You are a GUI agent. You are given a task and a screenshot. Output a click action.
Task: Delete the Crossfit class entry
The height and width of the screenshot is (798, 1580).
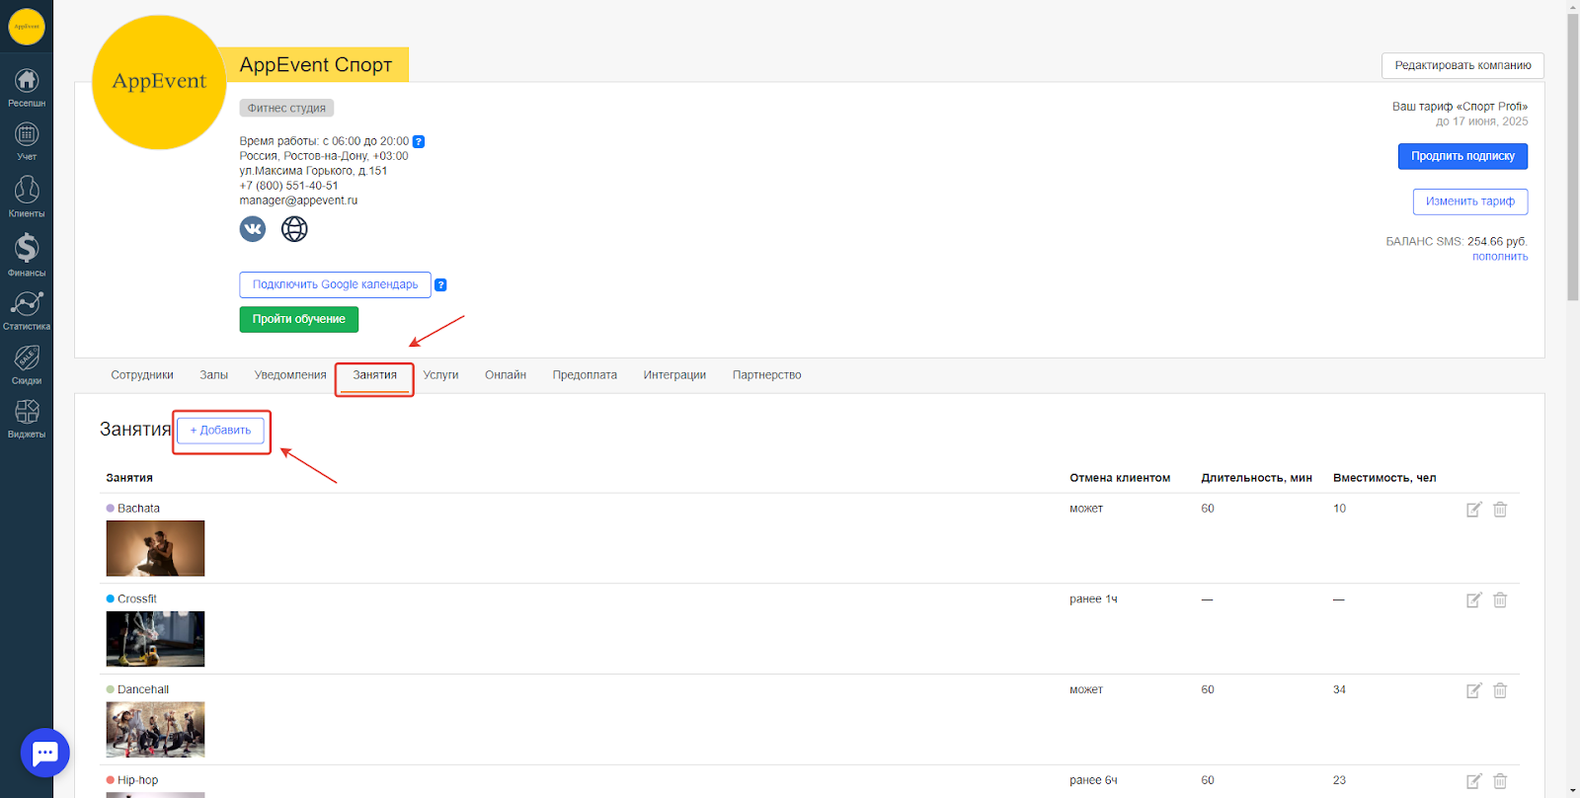point(1500,600)
